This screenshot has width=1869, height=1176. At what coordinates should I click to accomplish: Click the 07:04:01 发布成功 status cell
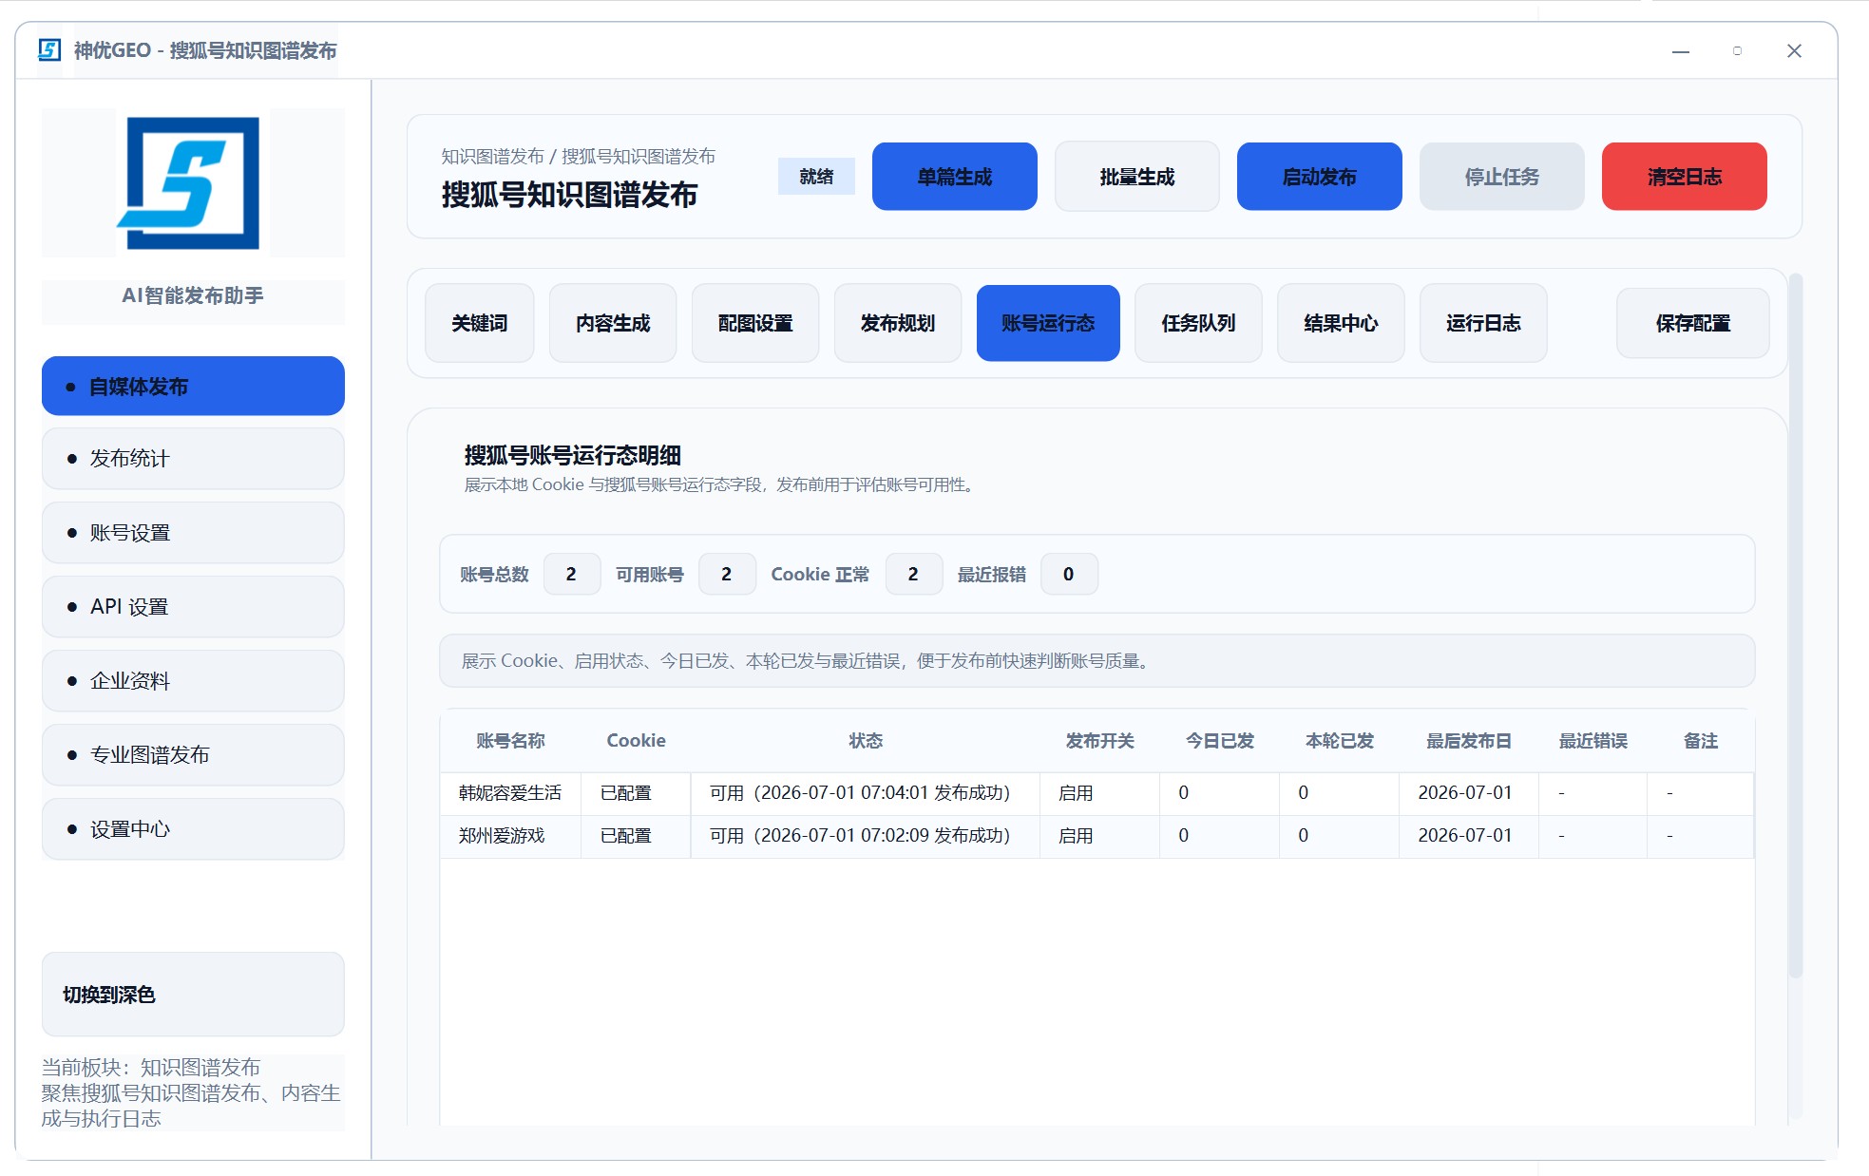click(866, 793)
